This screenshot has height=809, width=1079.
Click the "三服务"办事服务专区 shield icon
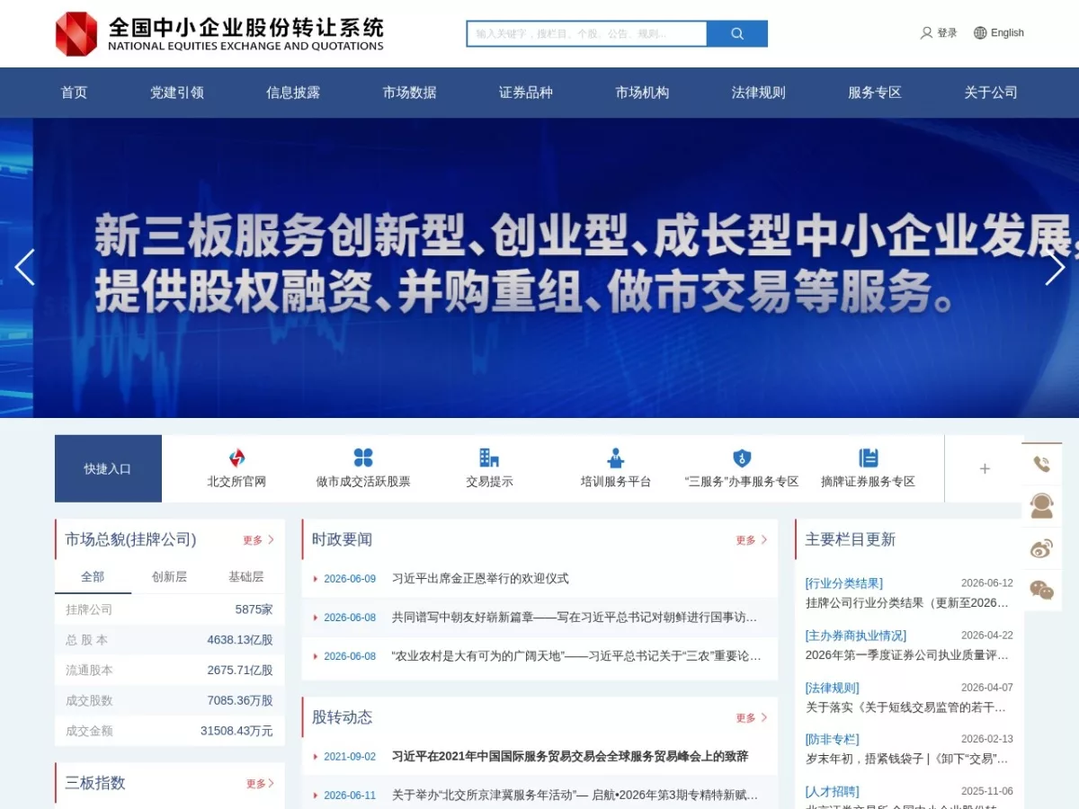(742, 458)
